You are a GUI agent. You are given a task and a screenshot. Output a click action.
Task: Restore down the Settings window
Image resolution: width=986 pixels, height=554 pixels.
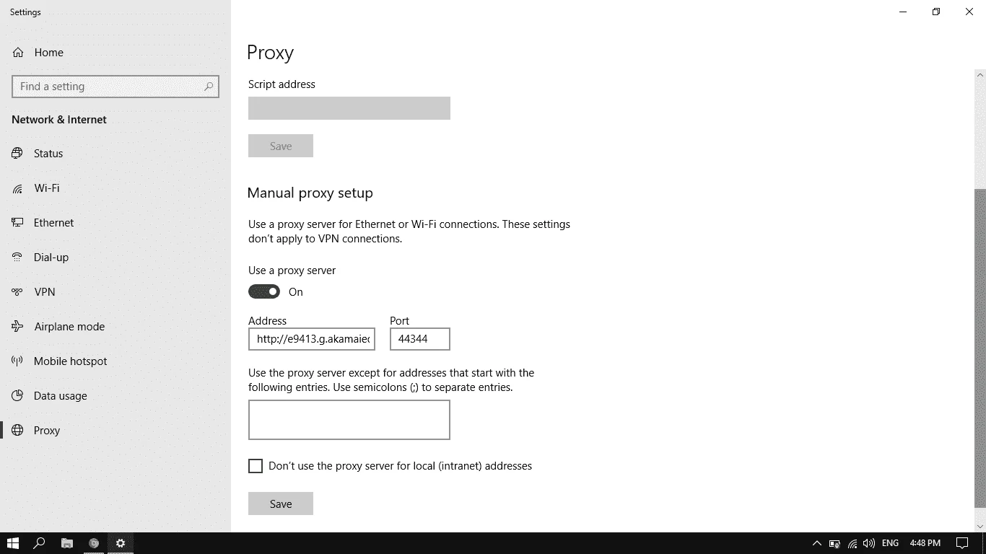point(936,12)
